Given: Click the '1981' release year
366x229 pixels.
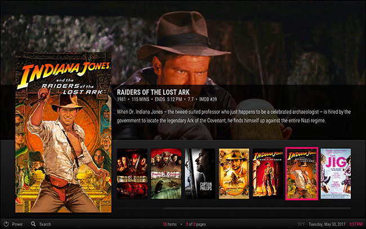Looking at the screenshot, I should 121,99.
